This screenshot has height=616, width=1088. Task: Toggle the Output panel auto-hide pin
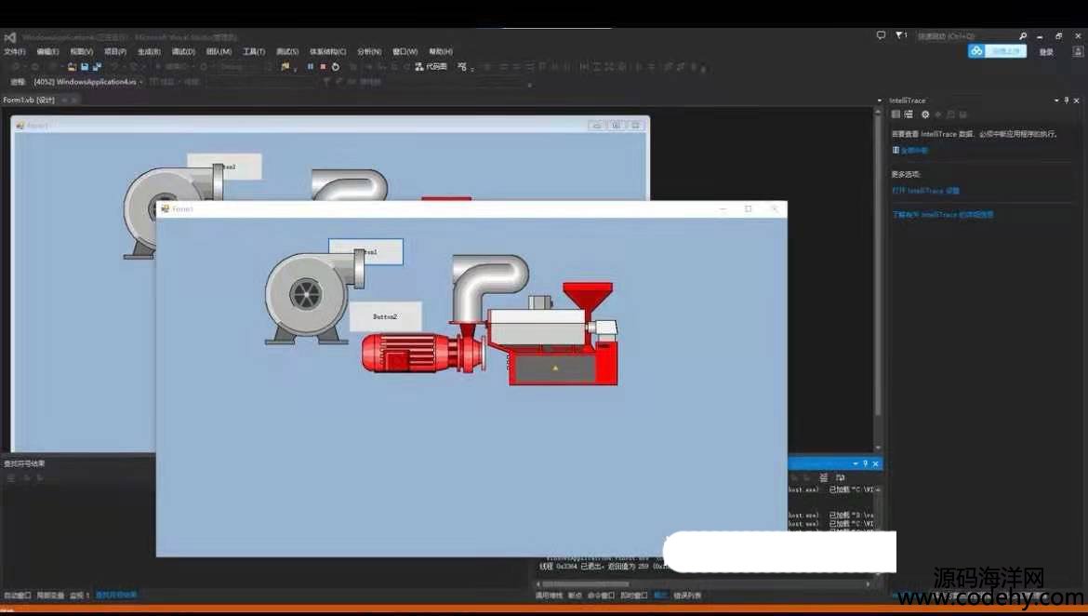point(865,463)
